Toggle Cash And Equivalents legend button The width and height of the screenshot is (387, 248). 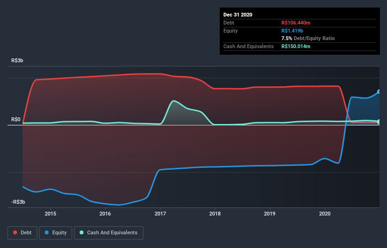pos(108,233)
